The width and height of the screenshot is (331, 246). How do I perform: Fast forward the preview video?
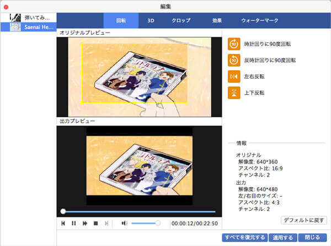(x=85, y=223)
